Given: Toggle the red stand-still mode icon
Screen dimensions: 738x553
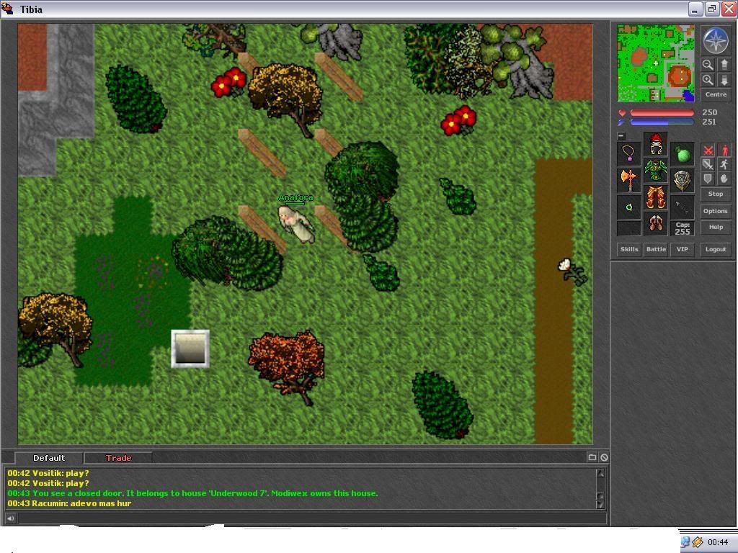Looking at the screenshot, I should coord(724,150).
